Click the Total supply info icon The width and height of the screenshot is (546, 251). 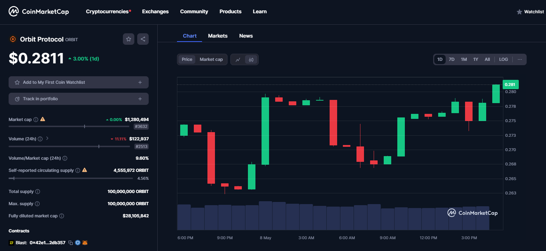[38, 192]
